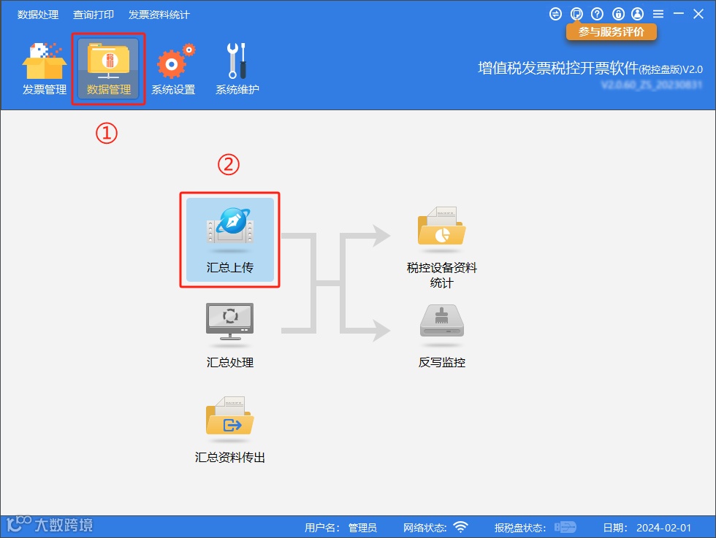Screen dimensions: 716x538
Task: Click the 网络状态 label
Action: (424, 528)
